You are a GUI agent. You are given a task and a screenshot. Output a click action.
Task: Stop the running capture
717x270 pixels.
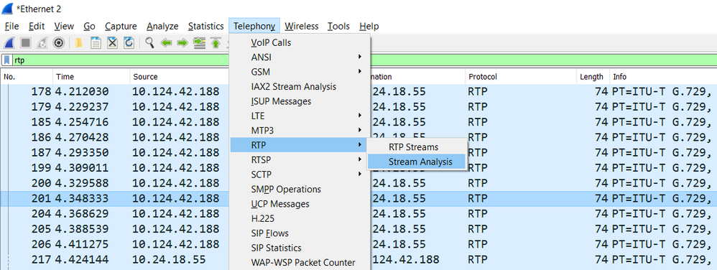[26, 43]
